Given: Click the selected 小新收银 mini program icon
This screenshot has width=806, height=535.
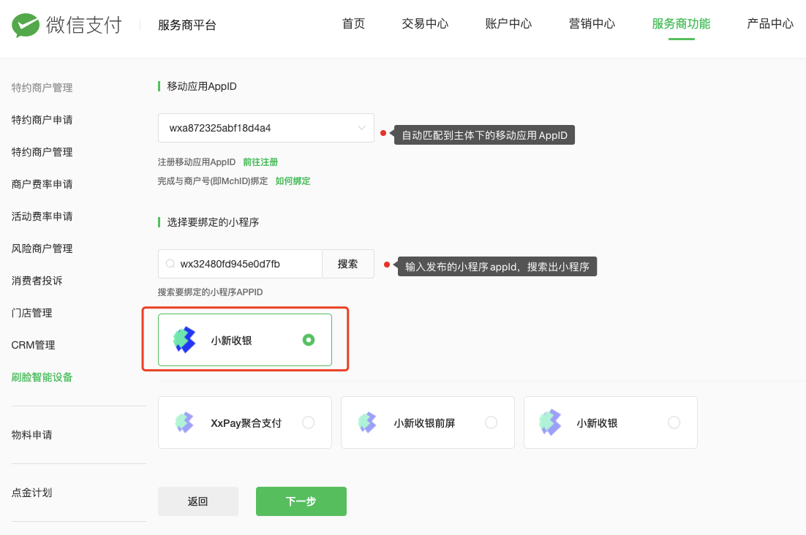Looking at the screenshot, I should point(184,340).
